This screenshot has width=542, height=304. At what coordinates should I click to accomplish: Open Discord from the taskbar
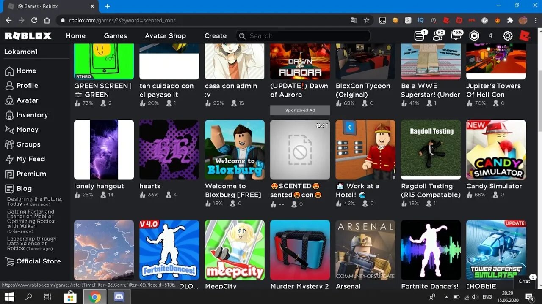tap(119, 297)
